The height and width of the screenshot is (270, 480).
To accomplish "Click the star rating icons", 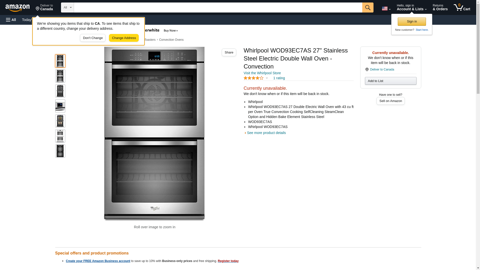I will [x=253, y=78].
